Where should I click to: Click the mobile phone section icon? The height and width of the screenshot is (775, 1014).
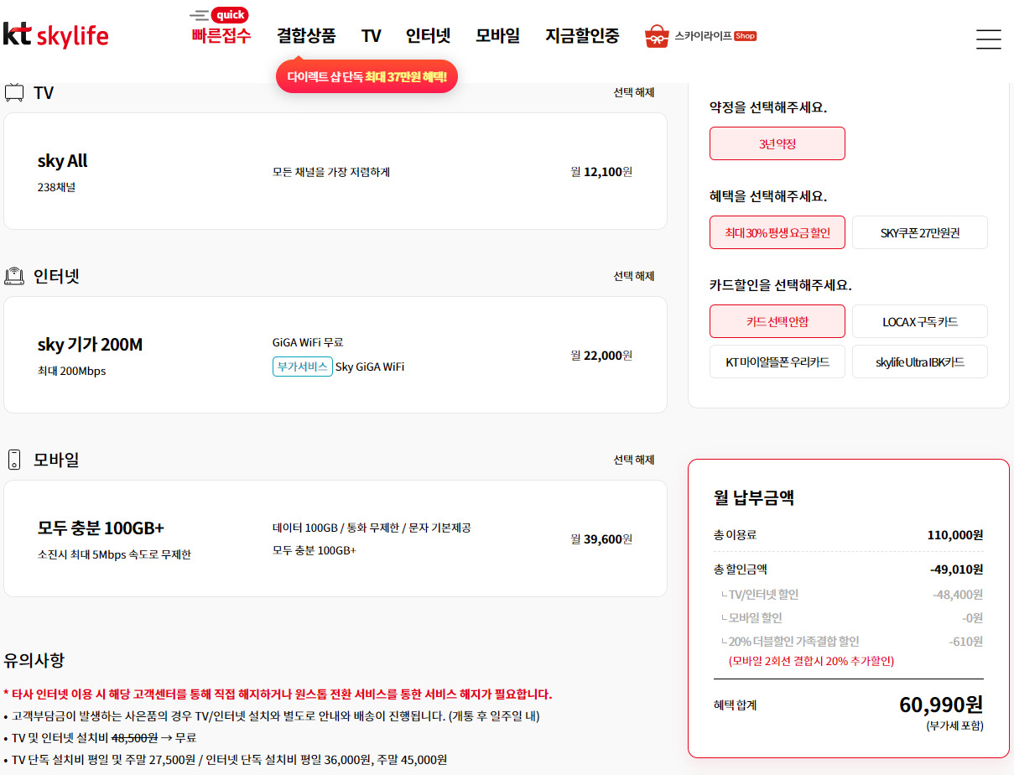(x=14, y=460)
